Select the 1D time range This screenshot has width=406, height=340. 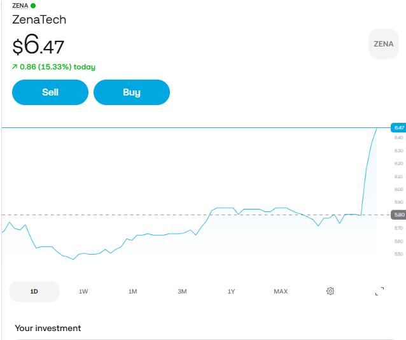coord(34,291)
